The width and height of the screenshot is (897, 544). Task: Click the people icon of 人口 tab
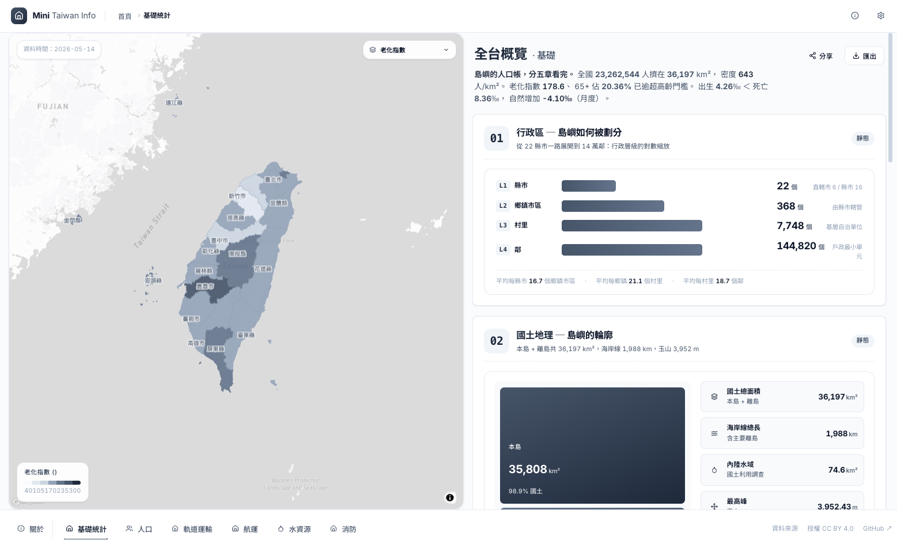click(130, 528)
